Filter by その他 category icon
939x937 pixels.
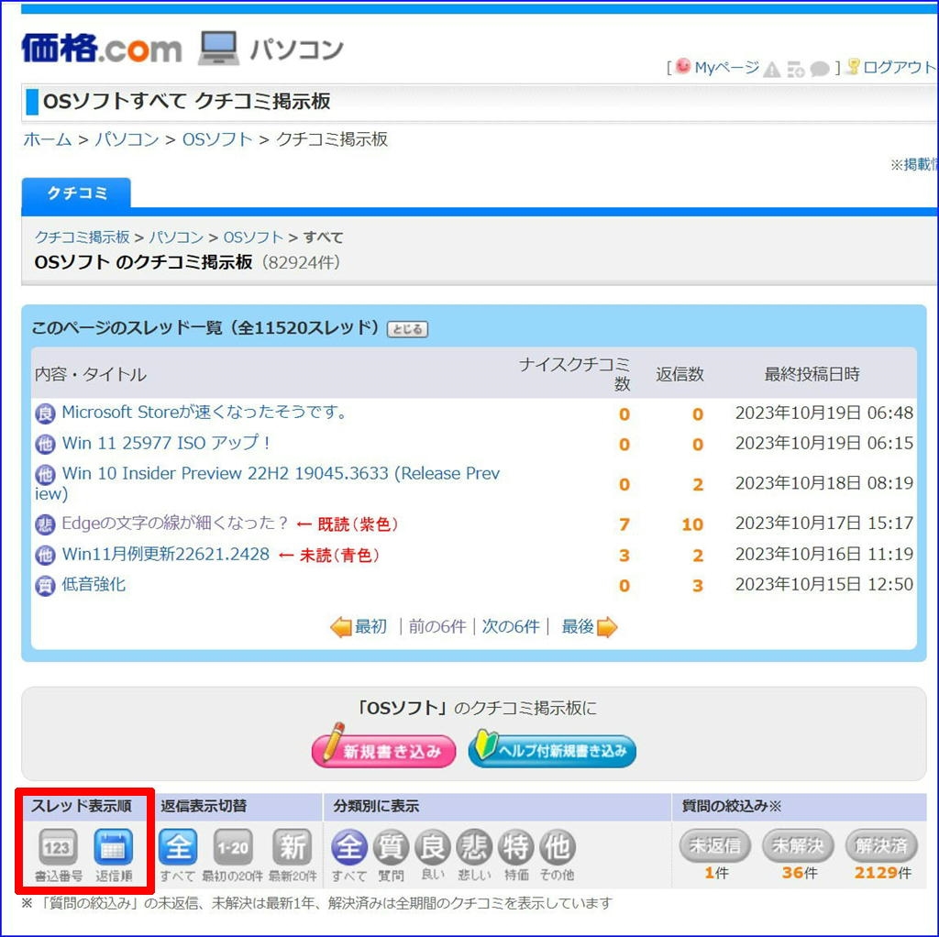tap(558, 847)
